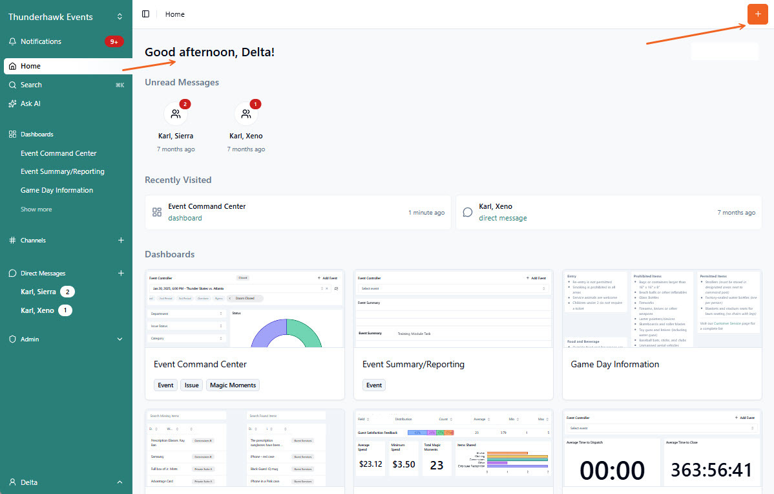Click the orange plus create button
Image resolution: width=774 pixels, height=494 pixels.
(757, 14)
